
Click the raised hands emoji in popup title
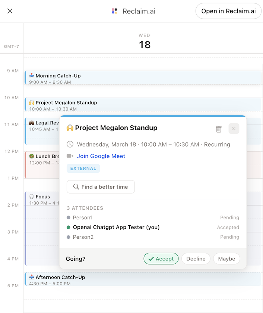coord(70,128)
